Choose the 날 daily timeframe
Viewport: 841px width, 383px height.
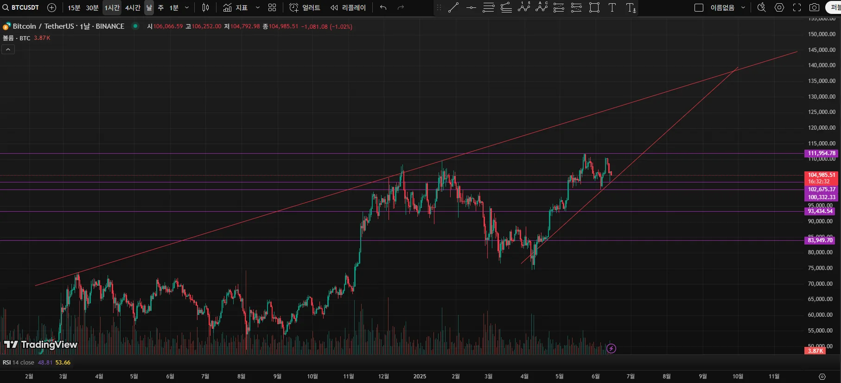point(149,7)
